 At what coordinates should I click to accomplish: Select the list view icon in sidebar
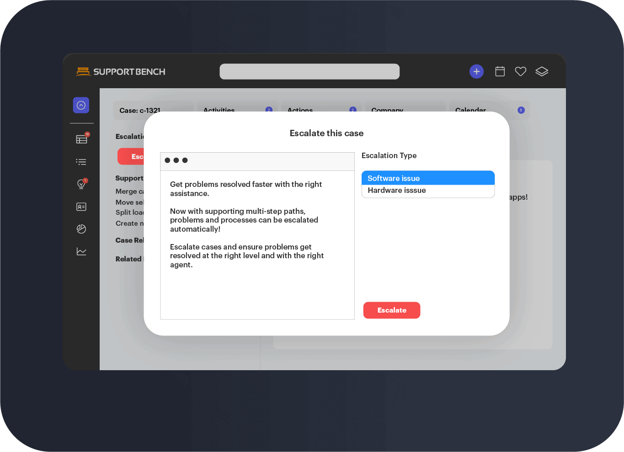pyautogui.click(x=81, y=162)
